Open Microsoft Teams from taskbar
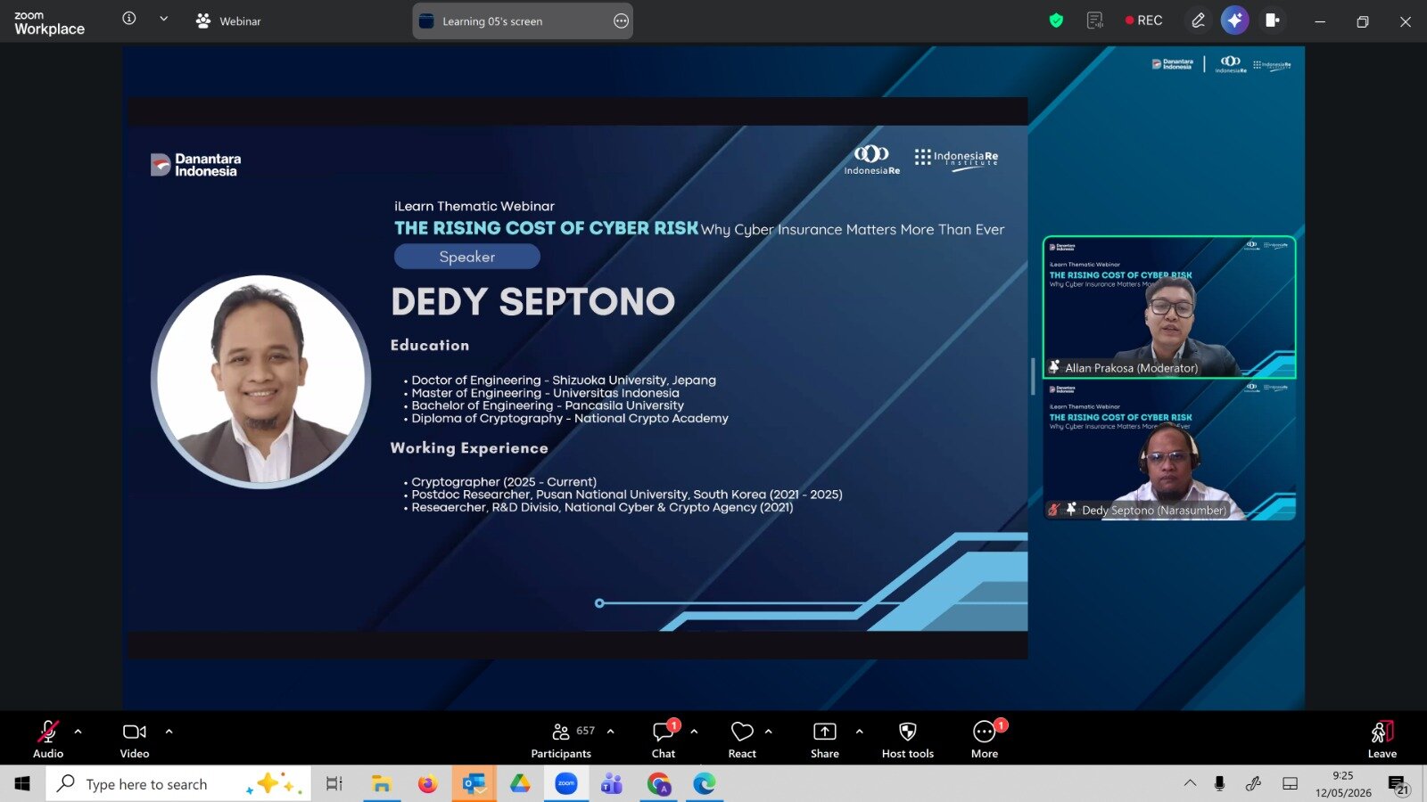Viewport: 1427px width, 802px height. click(612, 783)
